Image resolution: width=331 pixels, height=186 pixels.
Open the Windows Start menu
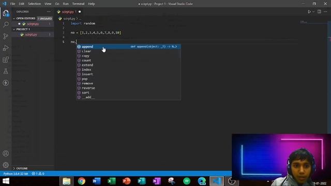[6, 181]
